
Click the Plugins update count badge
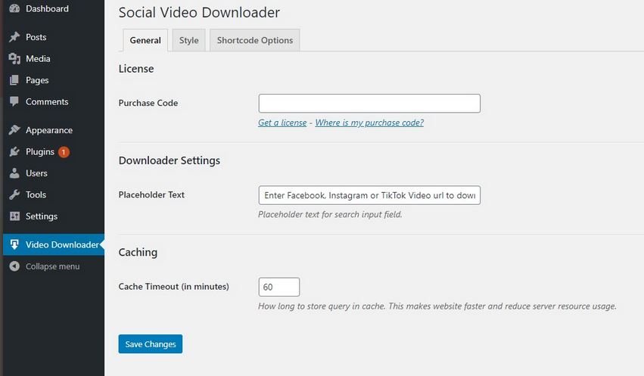click(x=64, y=152)
